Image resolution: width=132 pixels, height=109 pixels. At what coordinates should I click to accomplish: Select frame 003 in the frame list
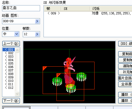[9, 57]
